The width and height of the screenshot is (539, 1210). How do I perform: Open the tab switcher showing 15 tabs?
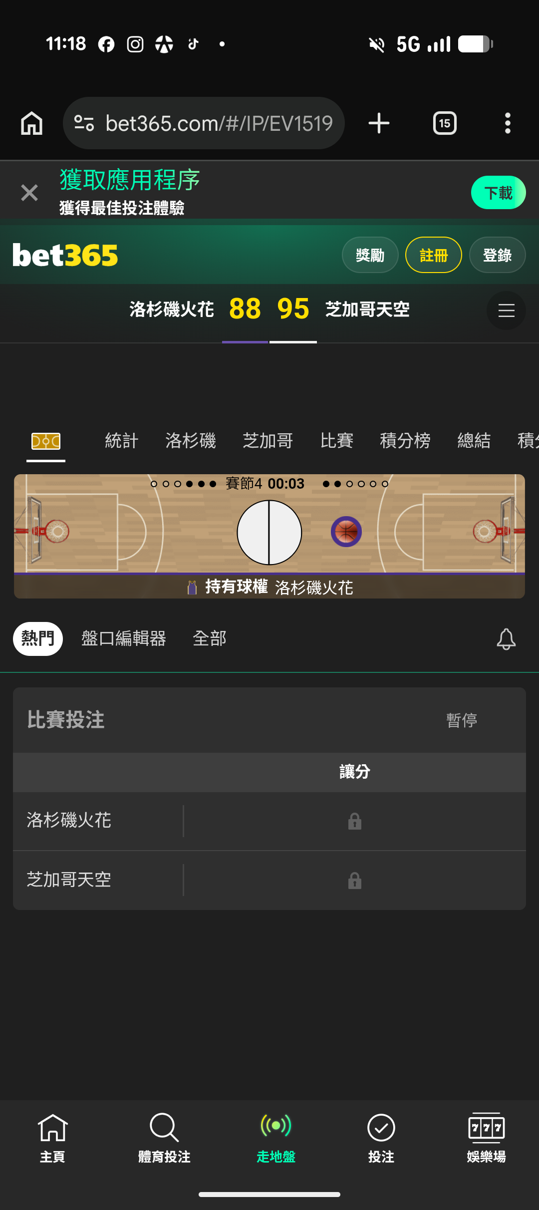445,123
